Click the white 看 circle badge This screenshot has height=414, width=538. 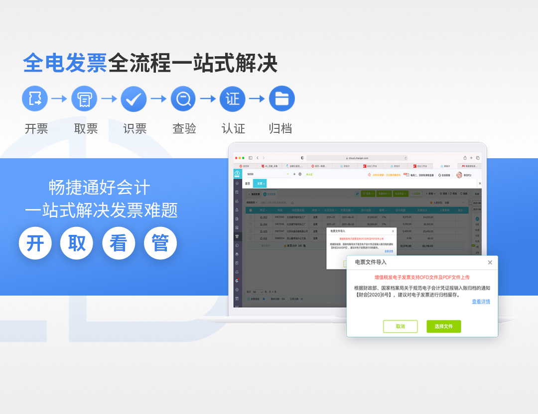pos(119,243)
